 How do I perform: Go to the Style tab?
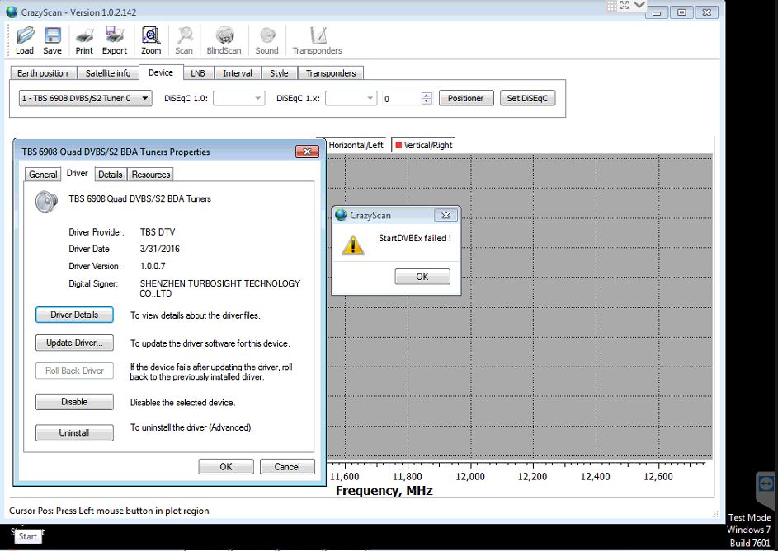pos(279,72)
